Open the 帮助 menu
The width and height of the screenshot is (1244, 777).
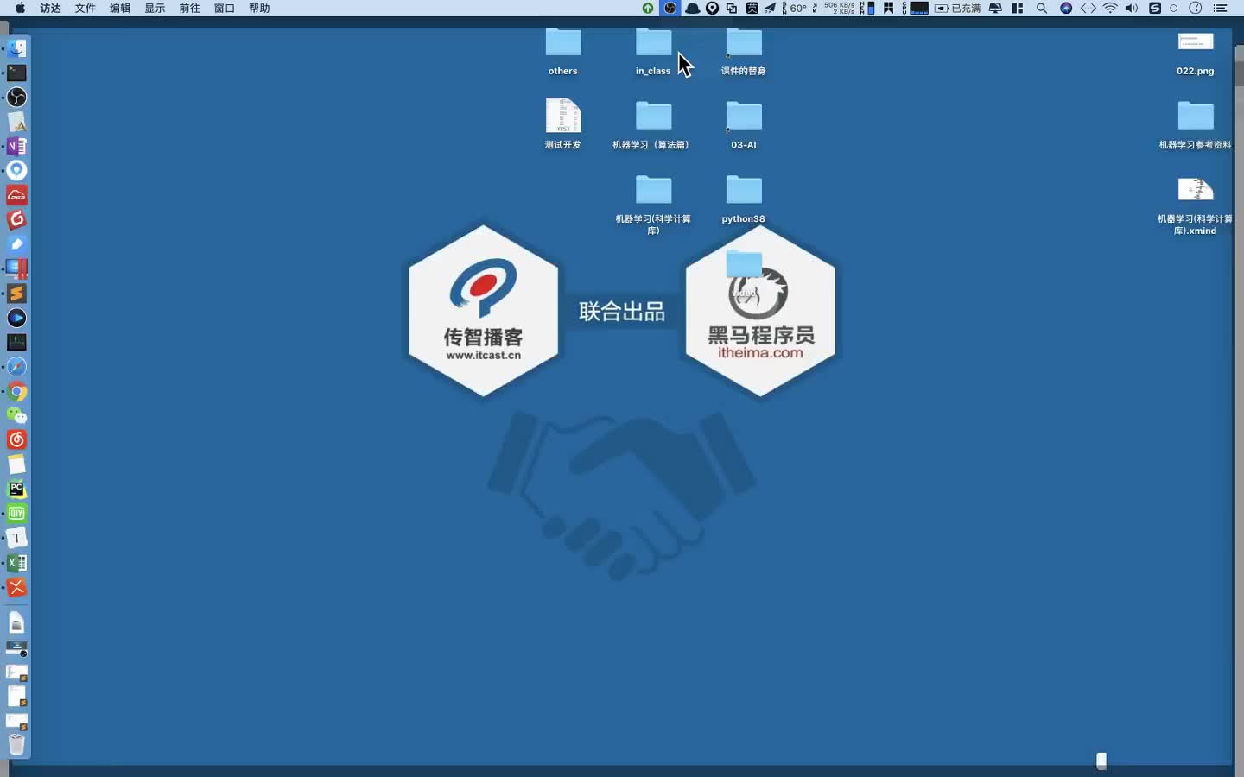click(x=259, y=8)
